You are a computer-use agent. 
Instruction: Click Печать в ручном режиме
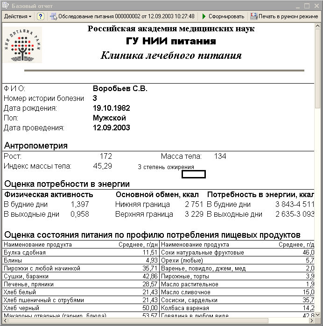click(x=288, y=16)
